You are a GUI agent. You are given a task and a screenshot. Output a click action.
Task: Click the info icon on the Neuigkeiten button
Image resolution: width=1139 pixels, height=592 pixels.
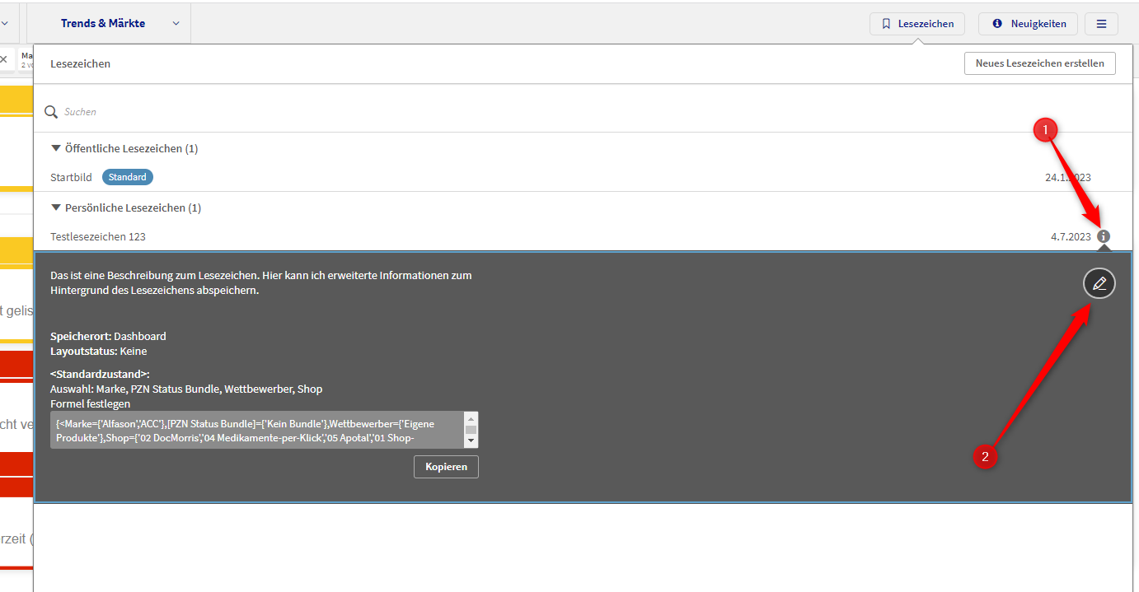pyautogui.click(x=997, y=24)
